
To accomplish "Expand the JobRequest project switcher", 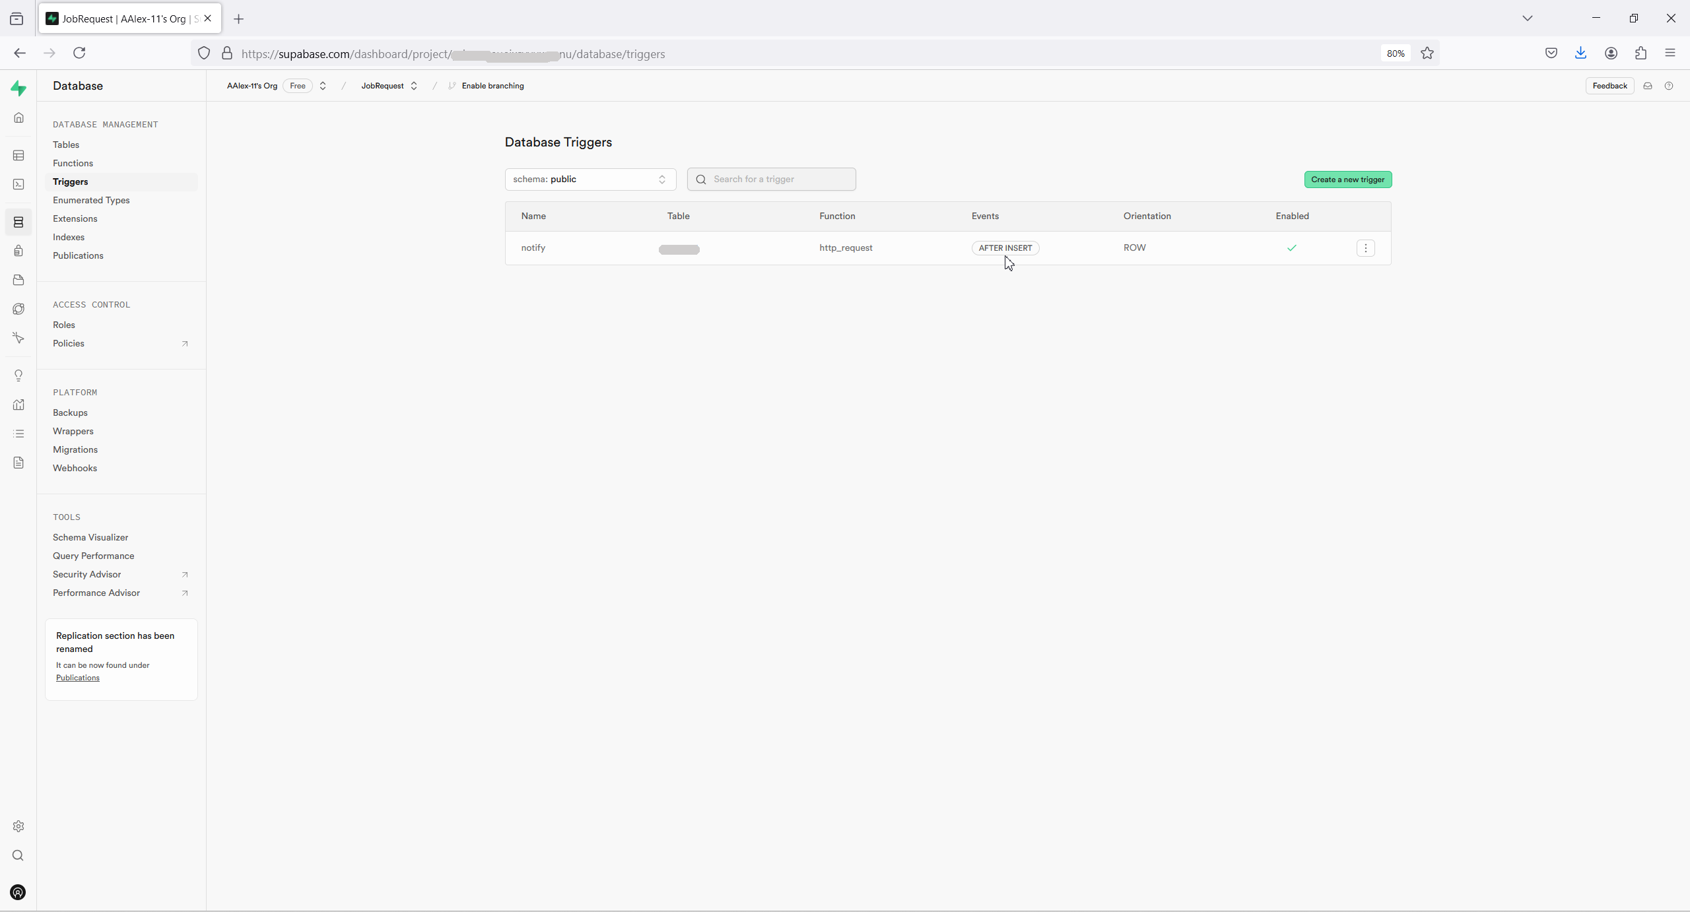I will [x=414, y=86].
